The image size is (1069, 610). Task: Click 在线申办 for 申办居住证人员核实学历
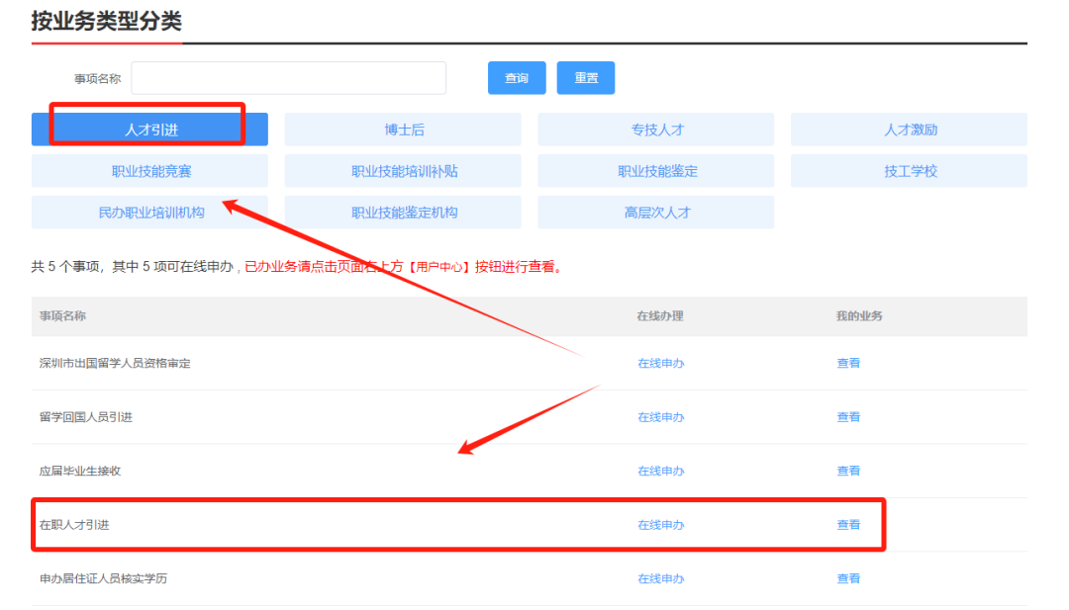pyautogui.click(x=660, y=578)
